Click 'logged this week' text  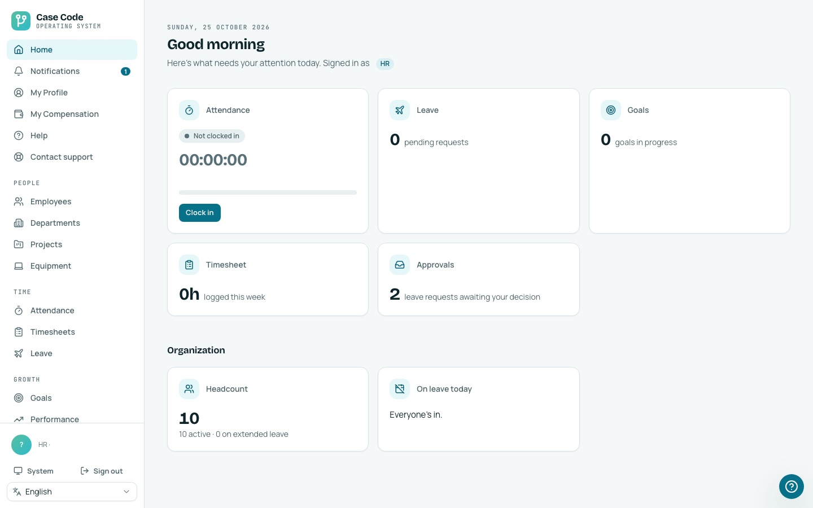[234, 297]
